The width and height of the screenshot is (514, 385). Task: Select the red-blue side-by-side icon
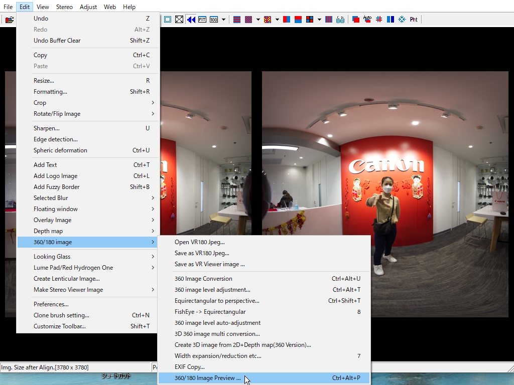click(x=287, y=20)
